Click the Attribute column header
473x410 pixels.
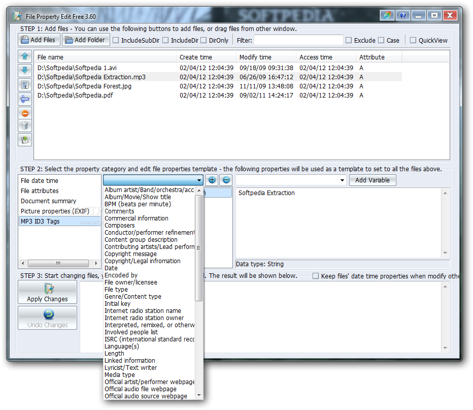coord(379,57)
